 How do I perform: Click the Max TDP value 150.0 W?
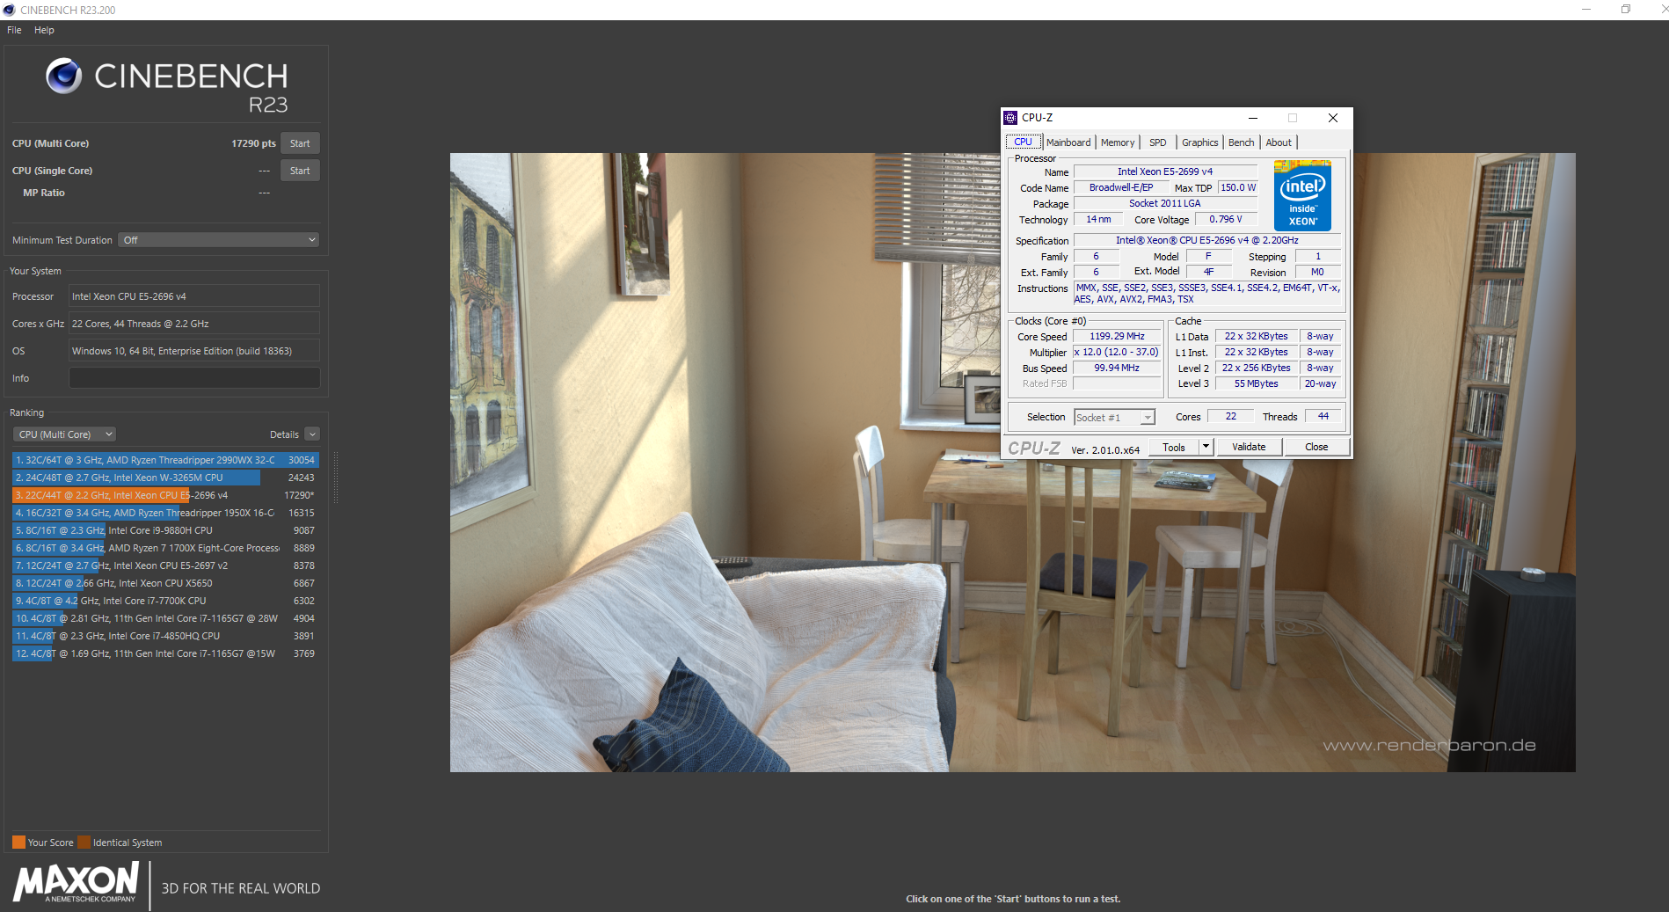1238,187
